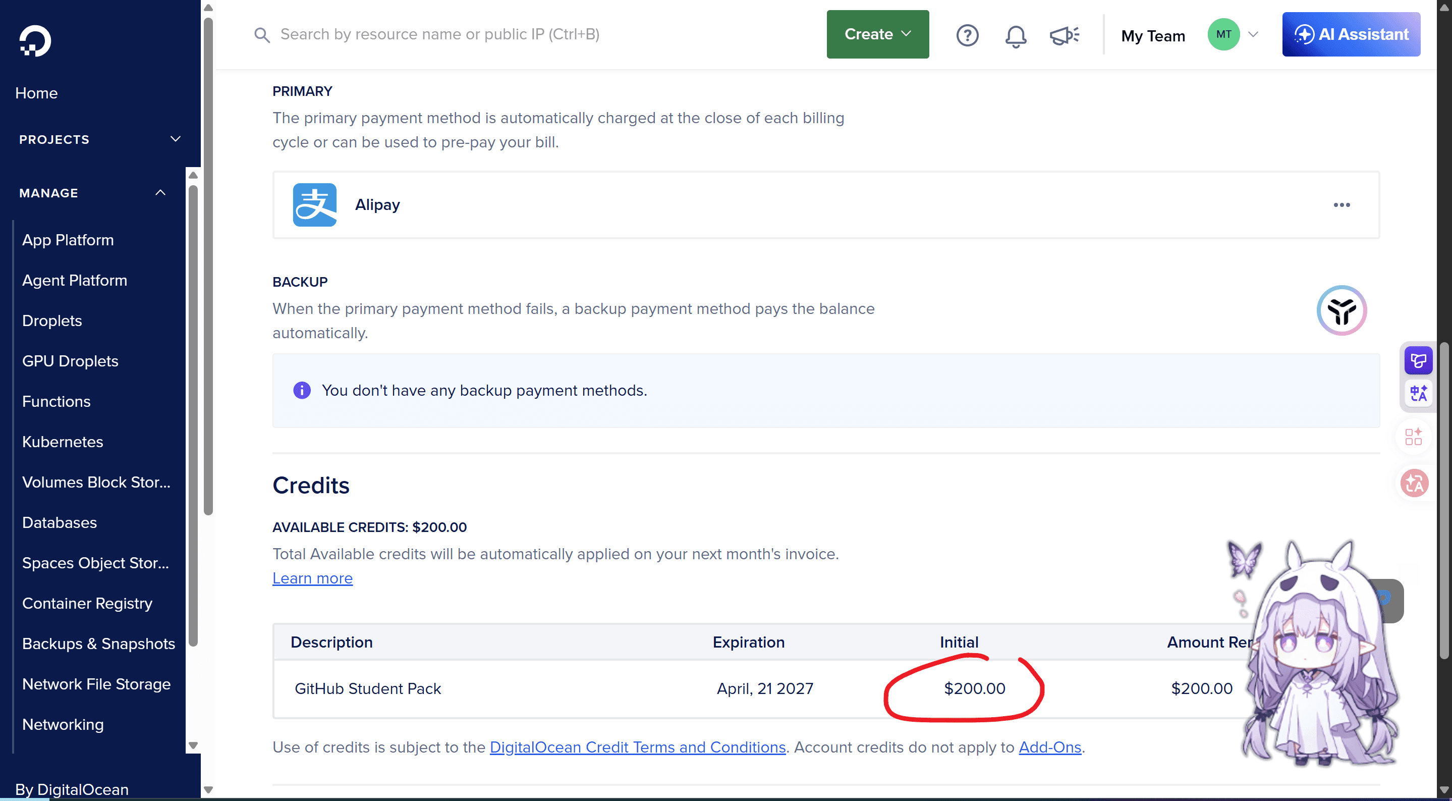Click the April, 21 2027 expiration cell
Viewport: 1452px width, 801px height.
tap(765, 688)
